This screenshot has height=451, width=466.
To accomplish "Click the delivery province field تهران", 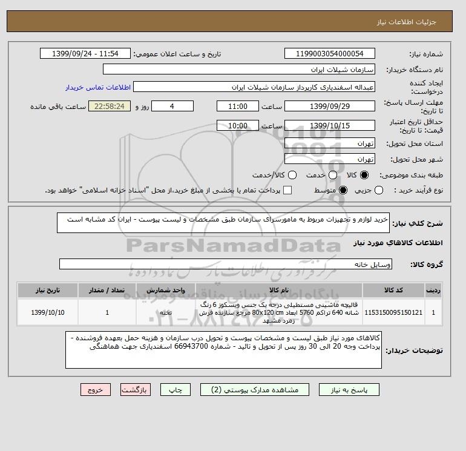I will tap(330, 143).
